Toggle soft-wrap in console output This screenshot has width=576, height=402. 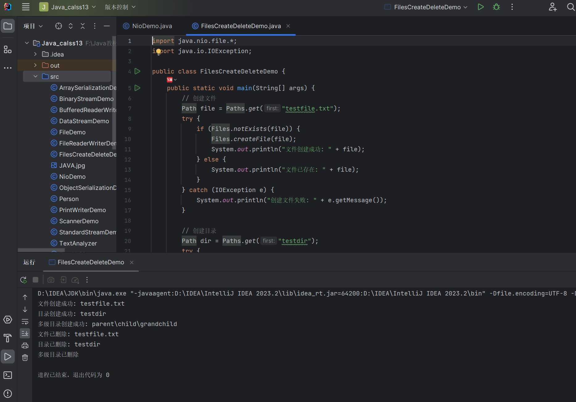tap(25, 322)
